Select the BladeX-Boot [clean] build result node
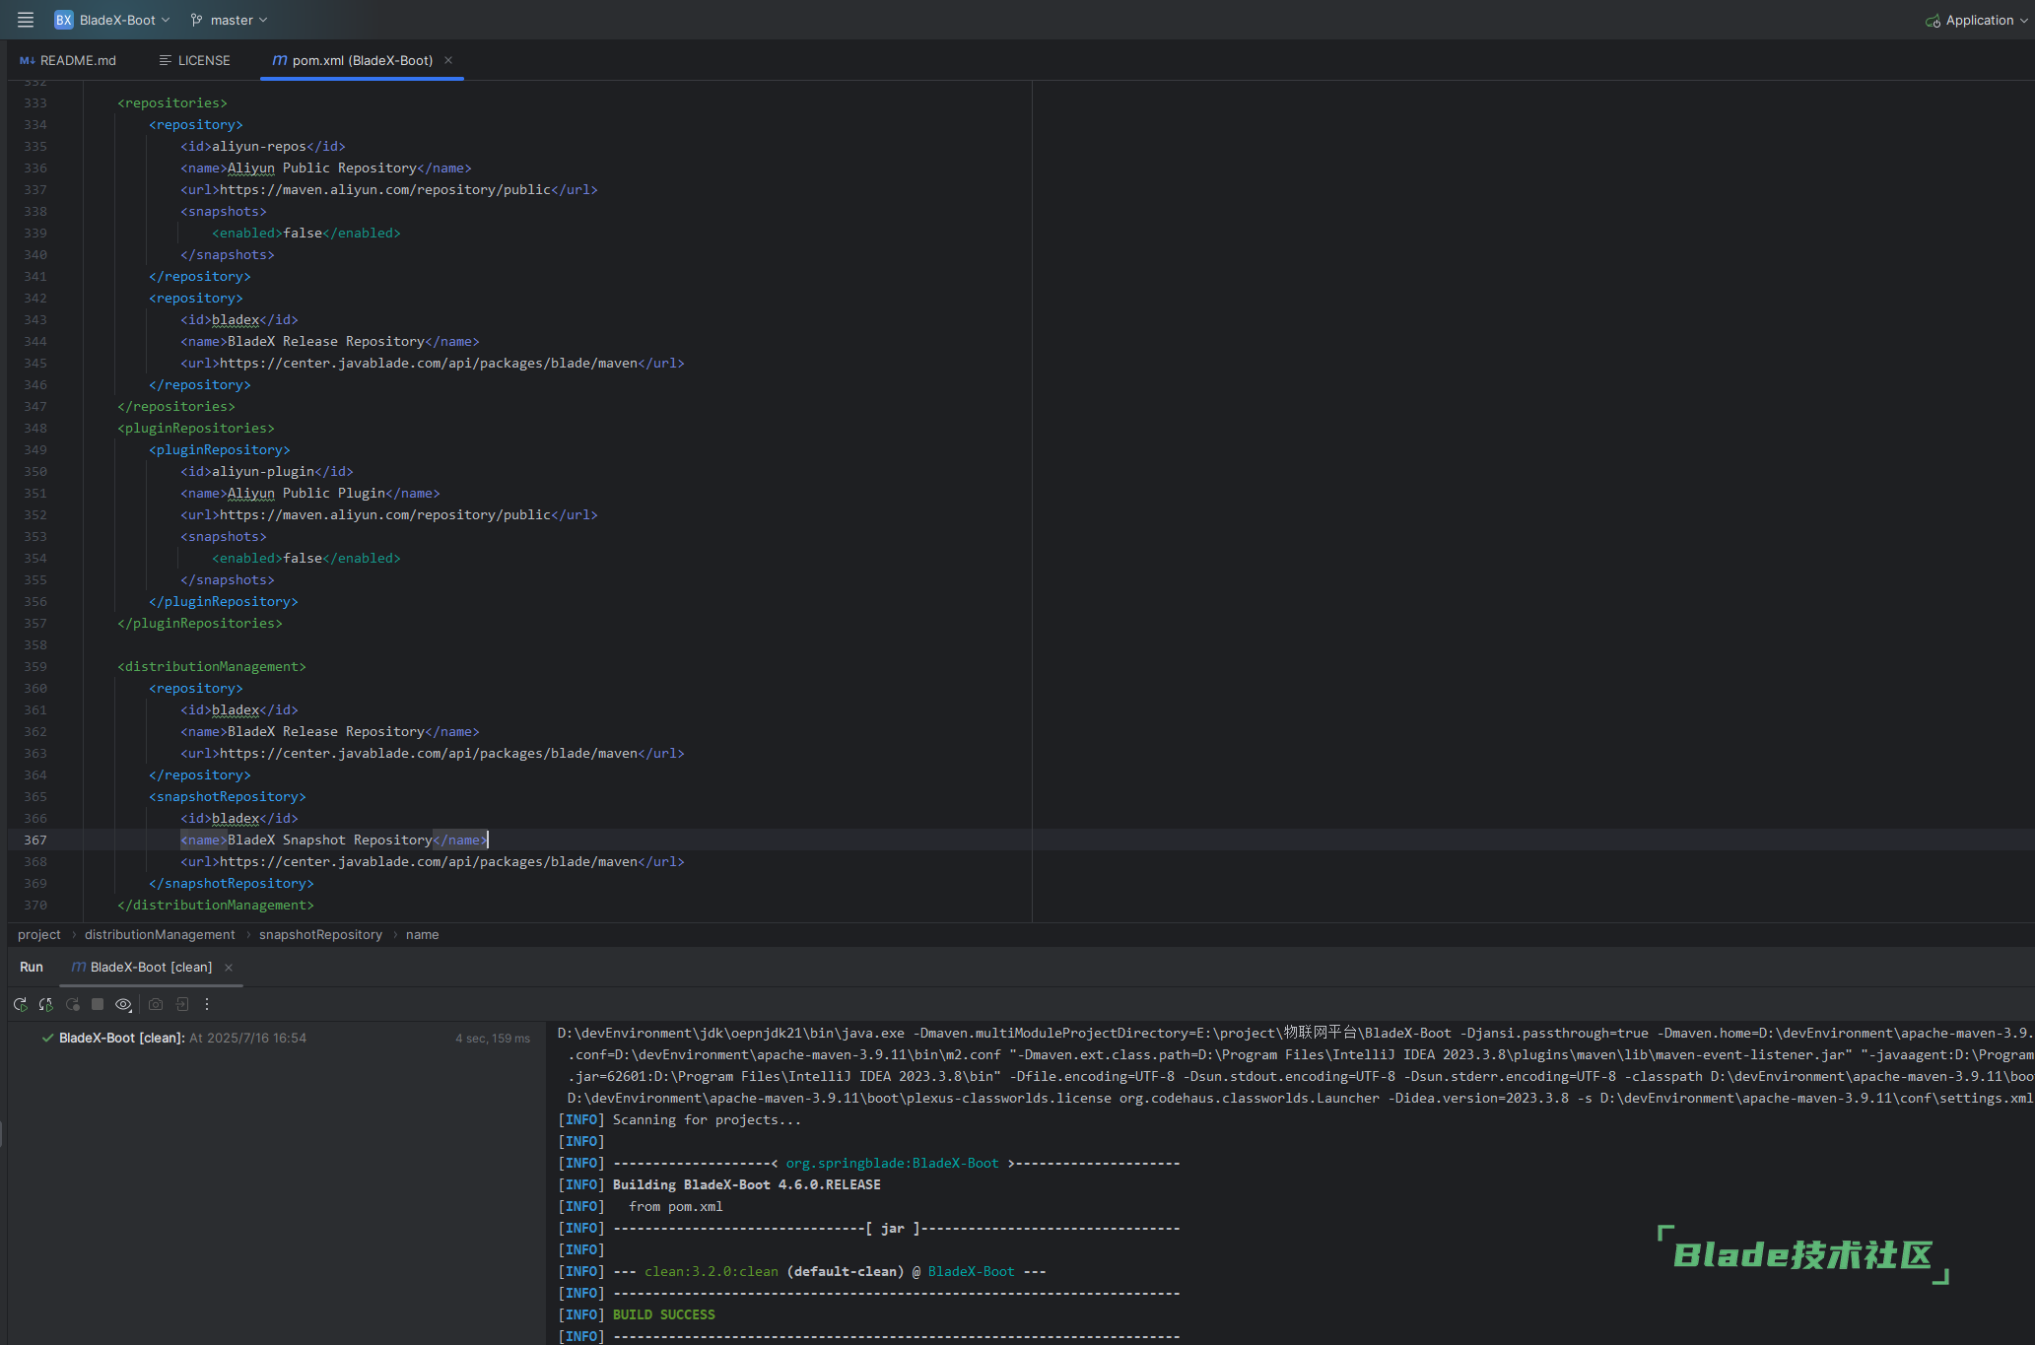 click(x=121, y=1038)
